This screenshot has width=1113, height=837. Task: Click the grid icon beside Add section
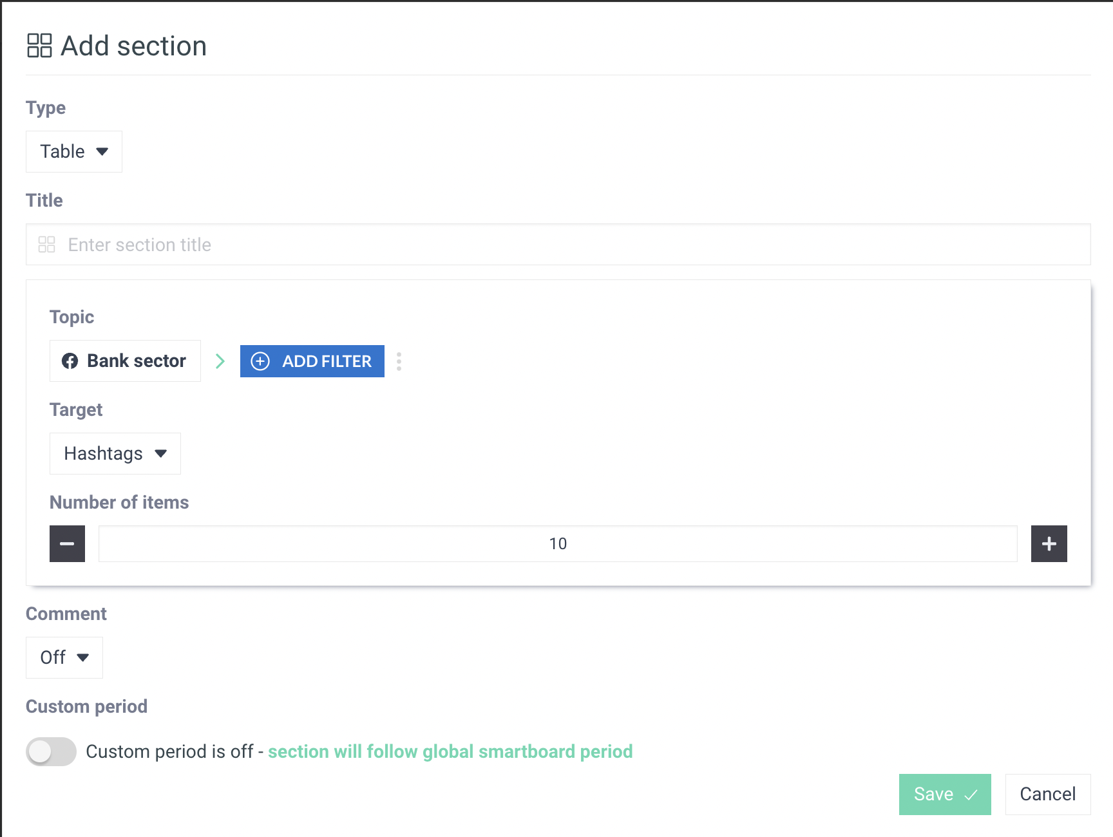point(39,46)
